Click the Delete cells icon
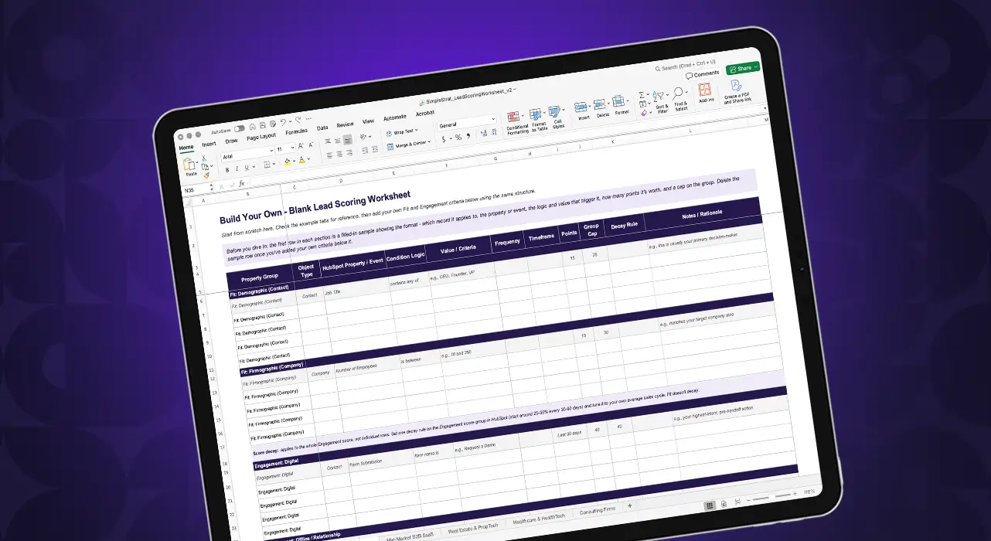Screen dimensions: 991x541 pyautogui.click(x=600, y=104)
